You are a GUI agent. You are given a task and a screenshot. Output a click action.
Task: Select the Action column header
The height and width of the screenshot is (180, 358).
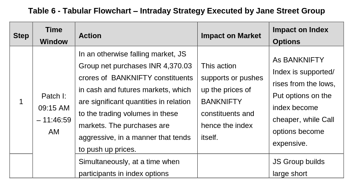(x=90, y=36)
